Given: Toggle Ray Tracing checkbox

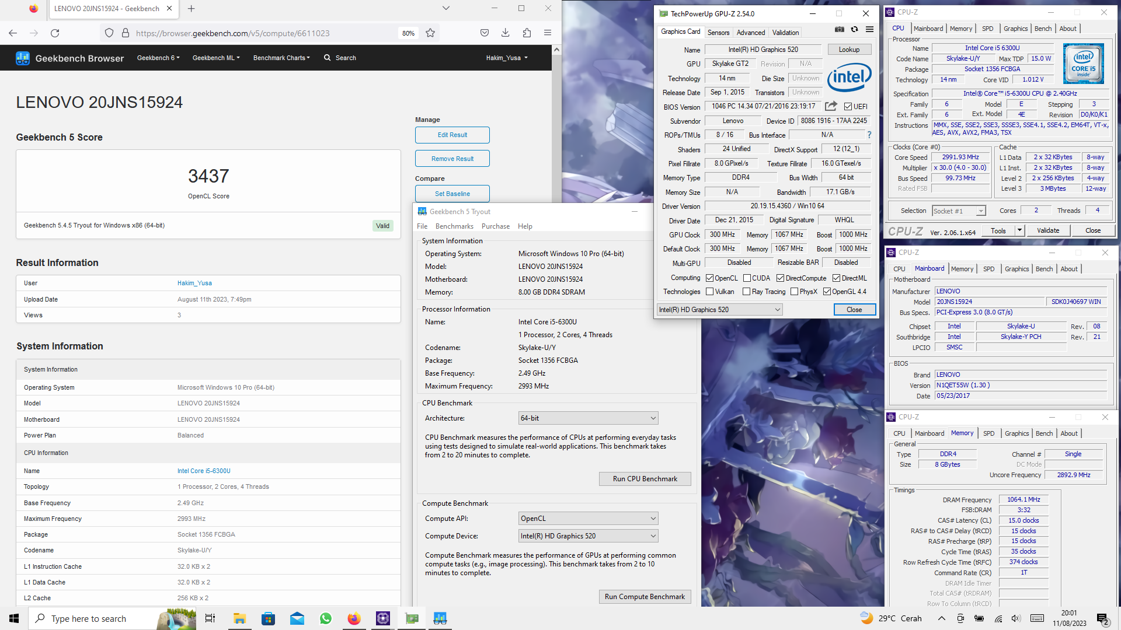Looking at the screenshot, I should coord(746,292).
